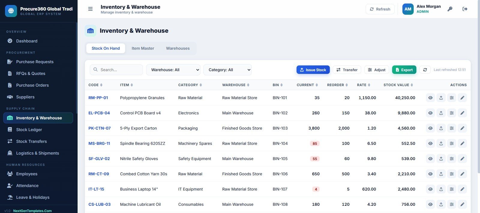Open Attendance in the sidebar

[38, 185]
